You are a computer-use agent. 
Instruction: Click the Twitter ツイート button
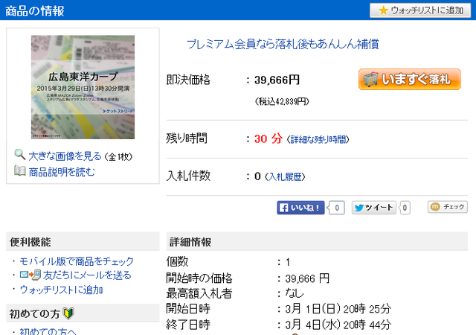pyautogui.click(x=373, y=208)
